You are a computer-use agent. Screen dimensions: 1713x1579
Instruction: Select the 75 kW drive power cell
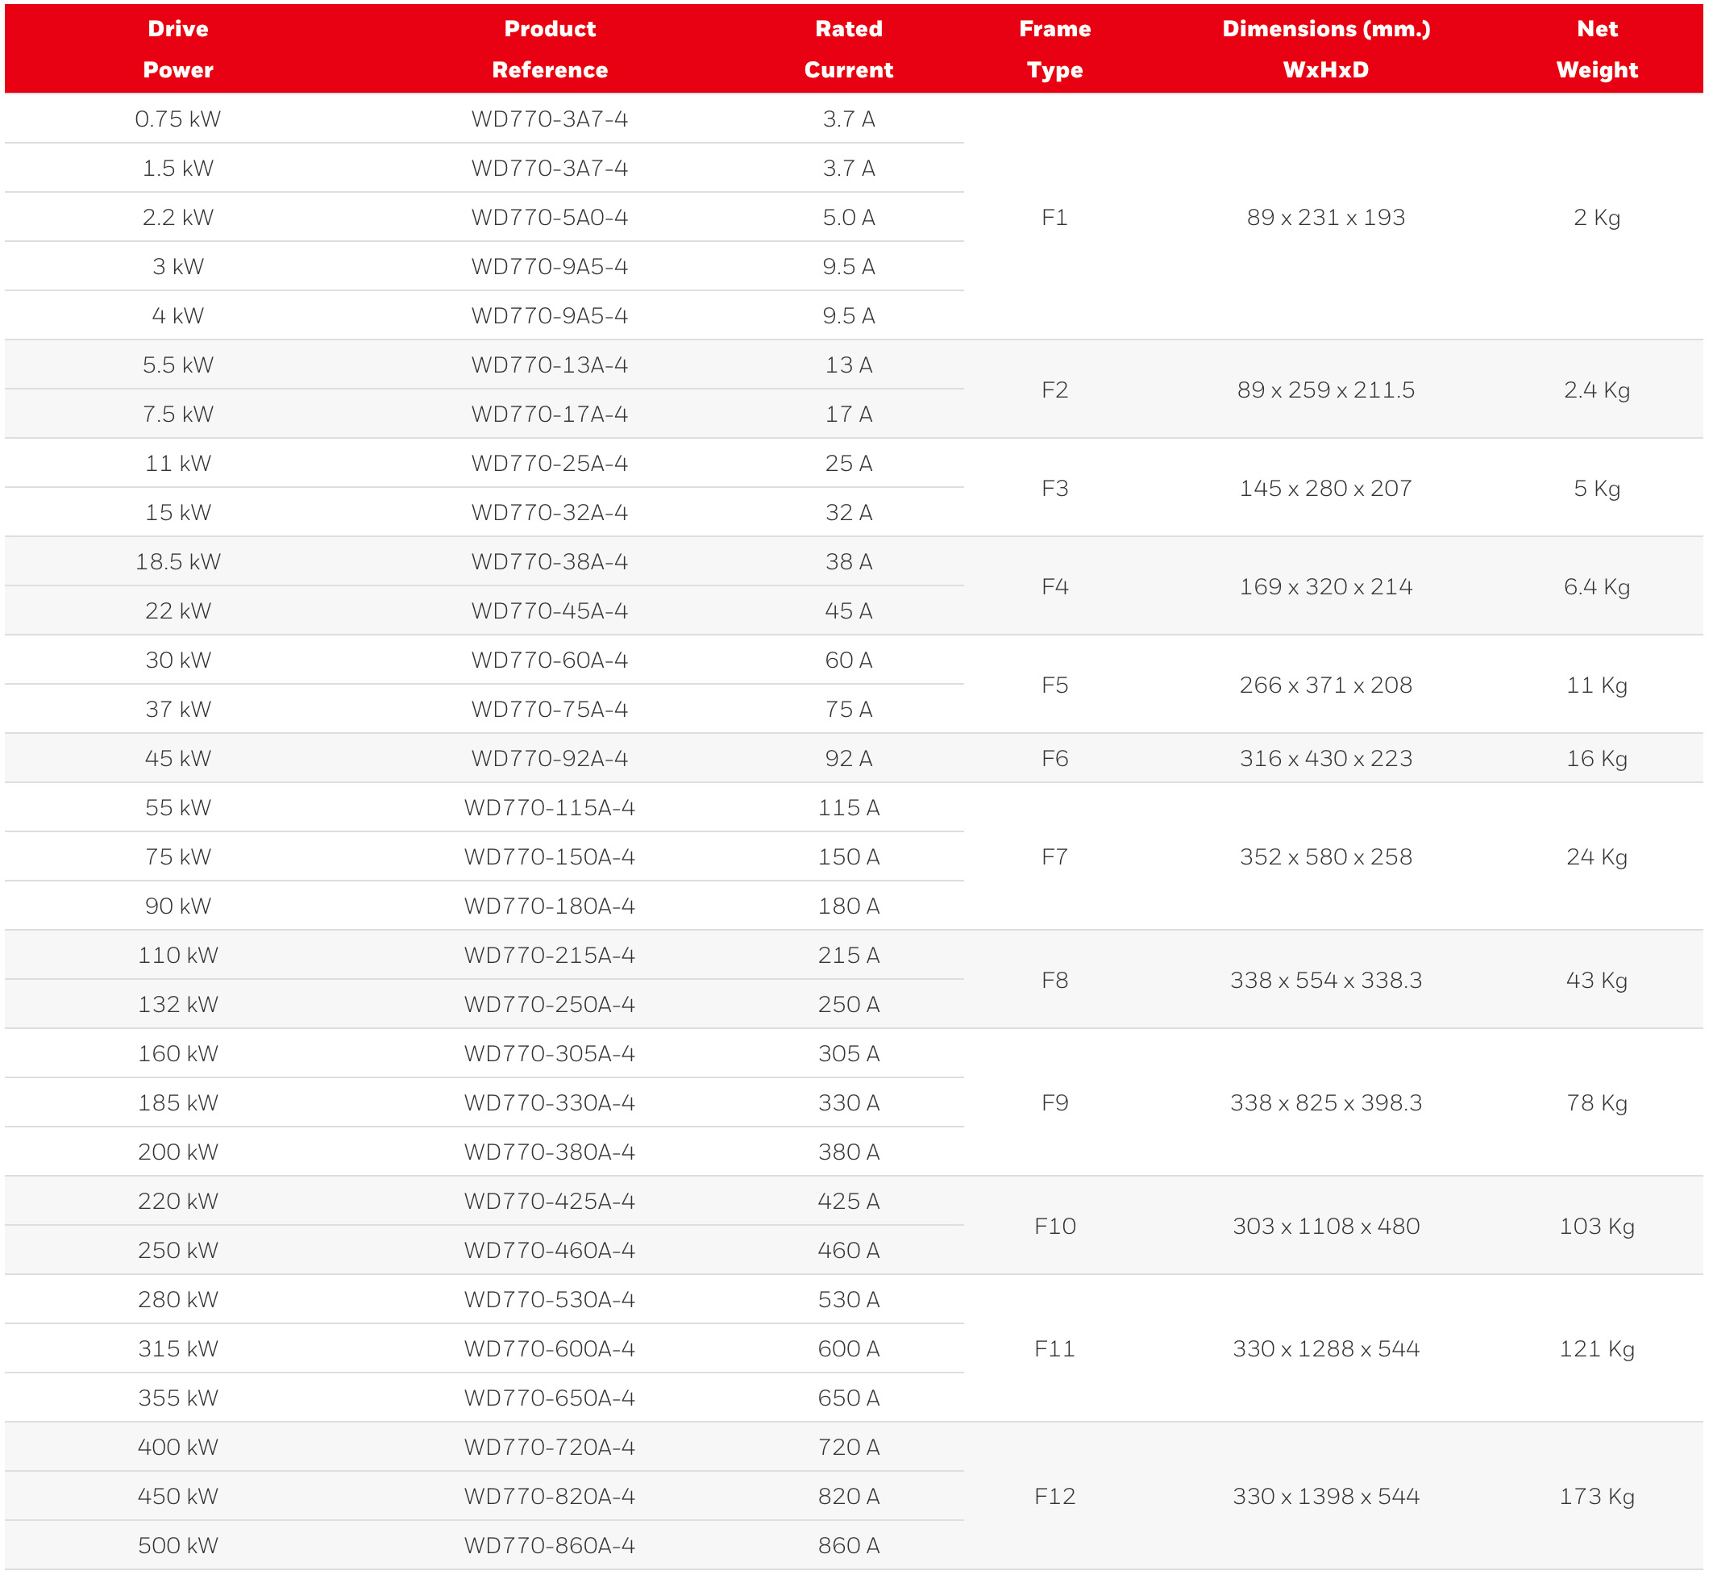pyautogui.click(x=177, y=857)
